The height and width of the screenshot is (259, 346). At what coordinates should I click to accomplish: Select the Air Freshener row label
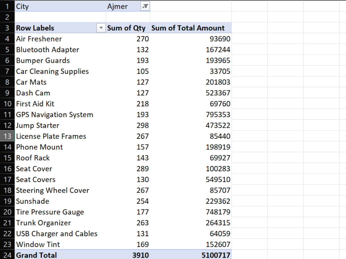click(60, 39)
